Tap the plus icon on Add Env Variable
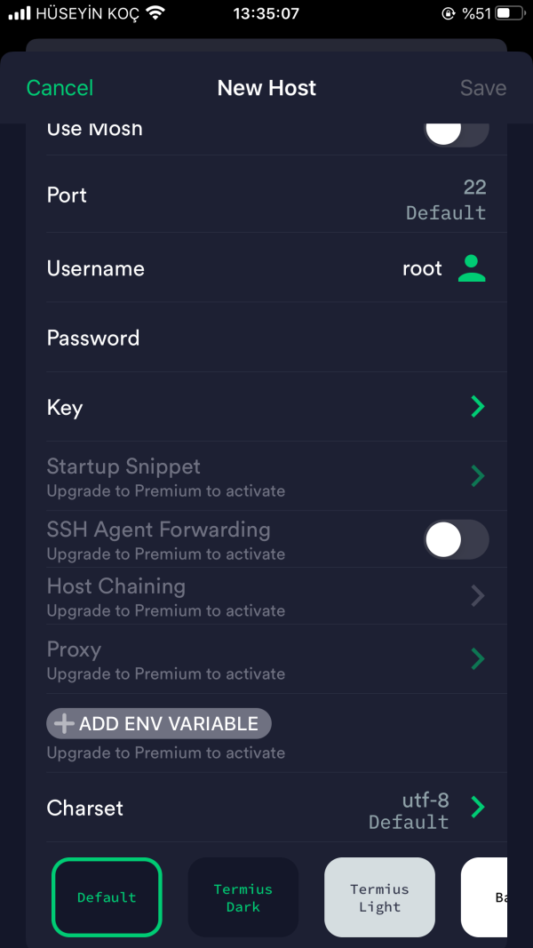533x948 pixels. point(64,724)
